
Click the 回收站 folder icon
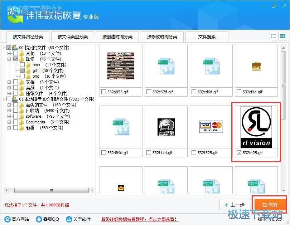21,111
